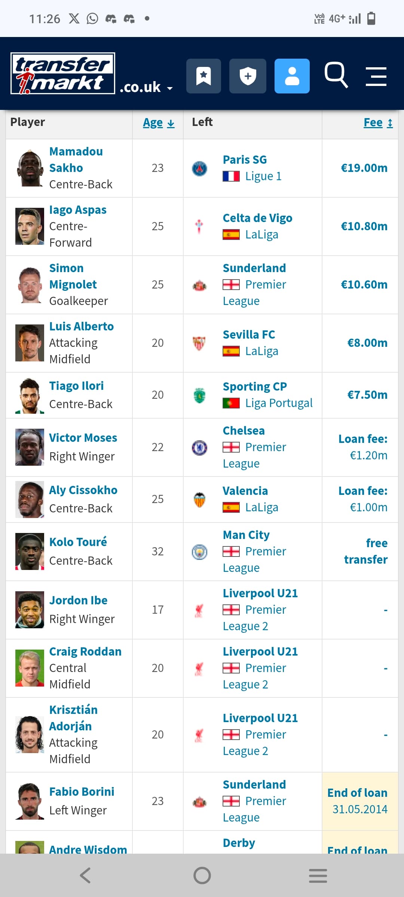The height and width of the screenshot is (897, 404).
Task: Tap the Valencia club crest
Action: point(199,500)
